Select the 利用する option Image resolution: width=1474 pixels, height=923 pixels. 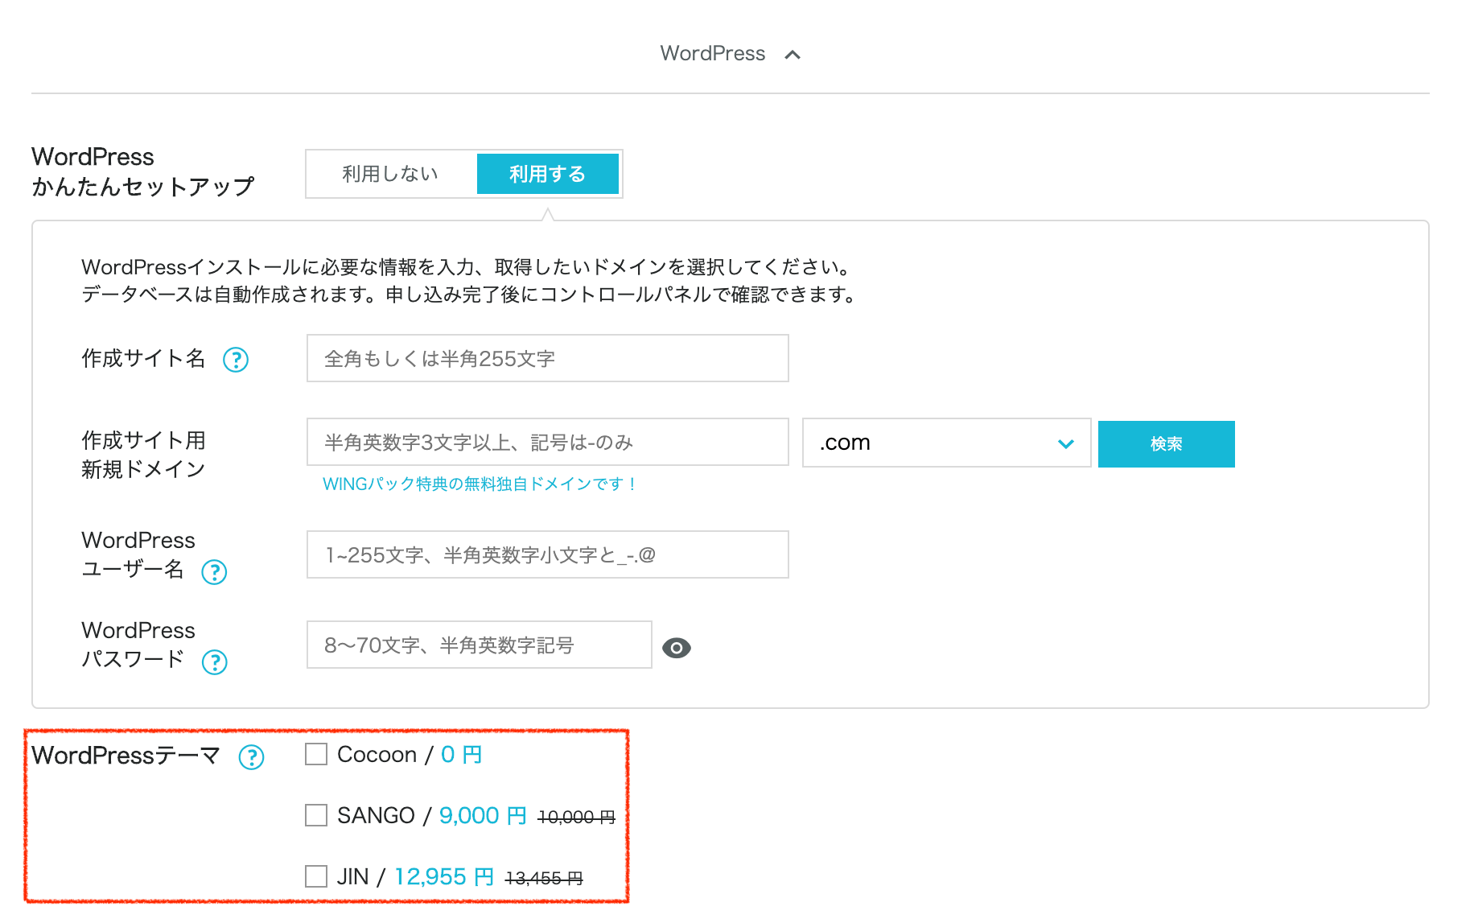(547, 174)
